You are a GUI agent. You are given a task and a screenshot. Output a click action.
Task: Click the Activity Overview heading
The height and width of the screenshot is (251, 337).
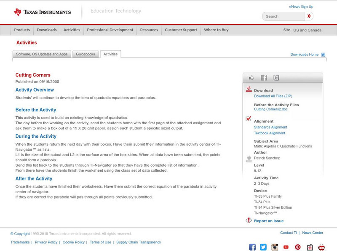pos(35,90)
